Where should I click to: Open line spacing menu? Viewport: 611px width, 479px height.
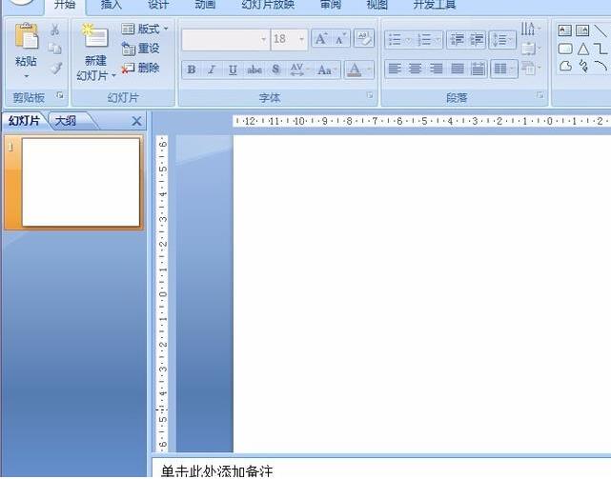coord(502,39)
